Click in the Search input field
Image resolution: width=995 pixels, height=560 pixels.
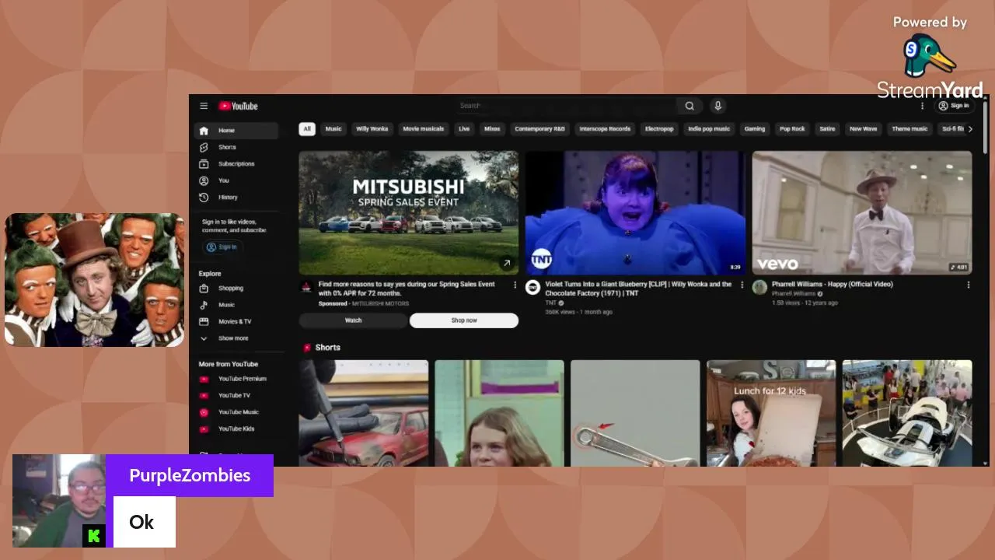coord(567,106)
